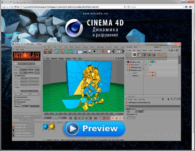Screen dimensions: 195x151
Task: Click the Thickness slider
Action: pos(31,106)
